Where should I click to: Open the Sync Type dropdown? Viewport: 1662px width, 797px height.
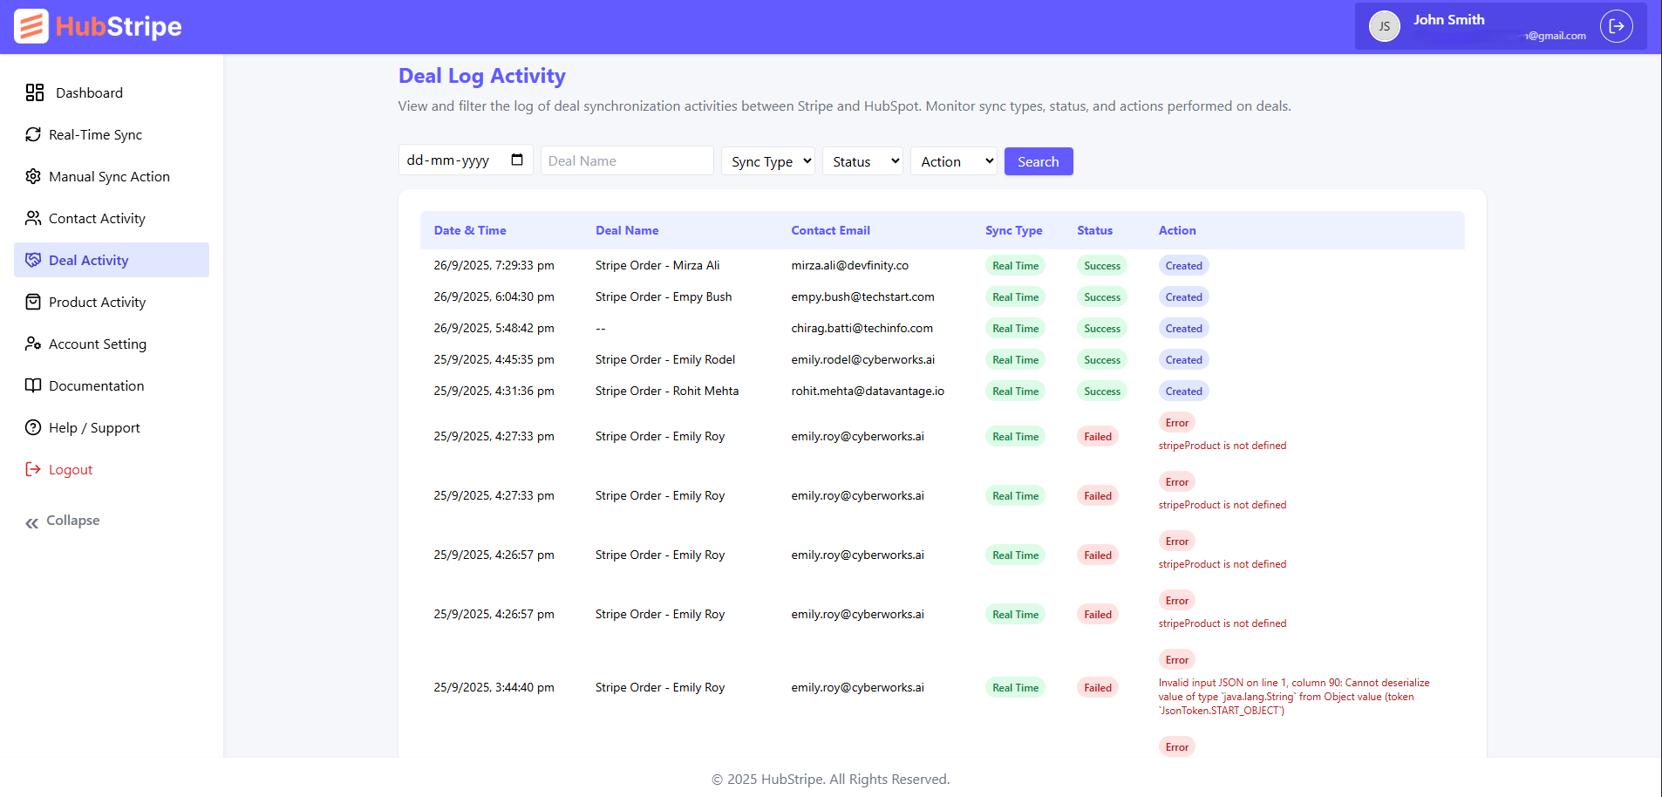pyautogui.click(x=768, y=161)
